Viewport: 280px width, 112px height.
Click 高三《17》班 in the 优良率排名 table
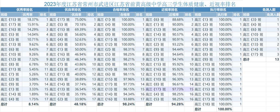tap(60, 20)
